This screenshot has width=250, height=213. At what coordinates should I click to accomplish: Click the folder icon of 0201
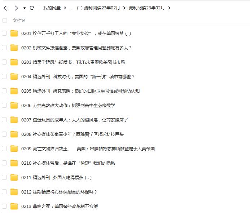(14, 33)
